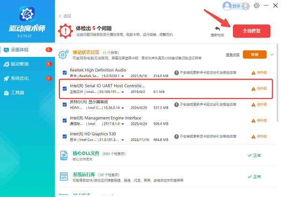Open the 全面体检 sidebar tab
This screenshot has height=197, width=281.
click(x=28, y=49)
